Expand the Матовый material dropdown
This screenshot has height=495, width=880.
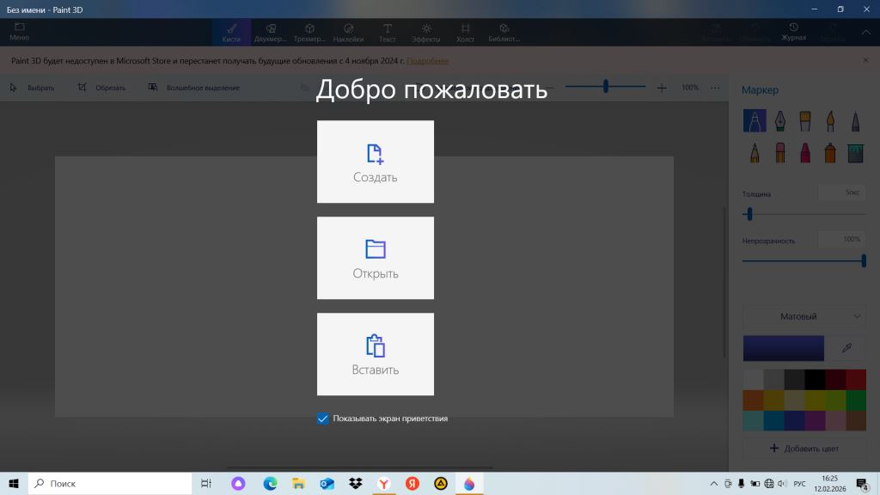tap(804, 316)
